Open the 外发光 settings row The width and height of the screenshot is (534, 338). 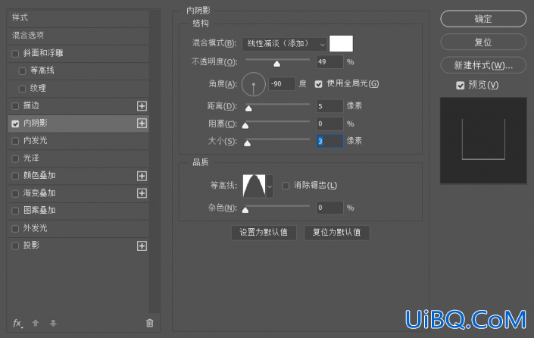(78, 228)
